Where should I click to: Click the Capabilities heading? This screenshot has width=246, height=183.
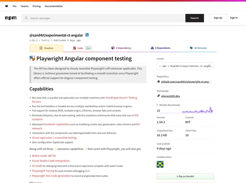click(x=41, y=89)
